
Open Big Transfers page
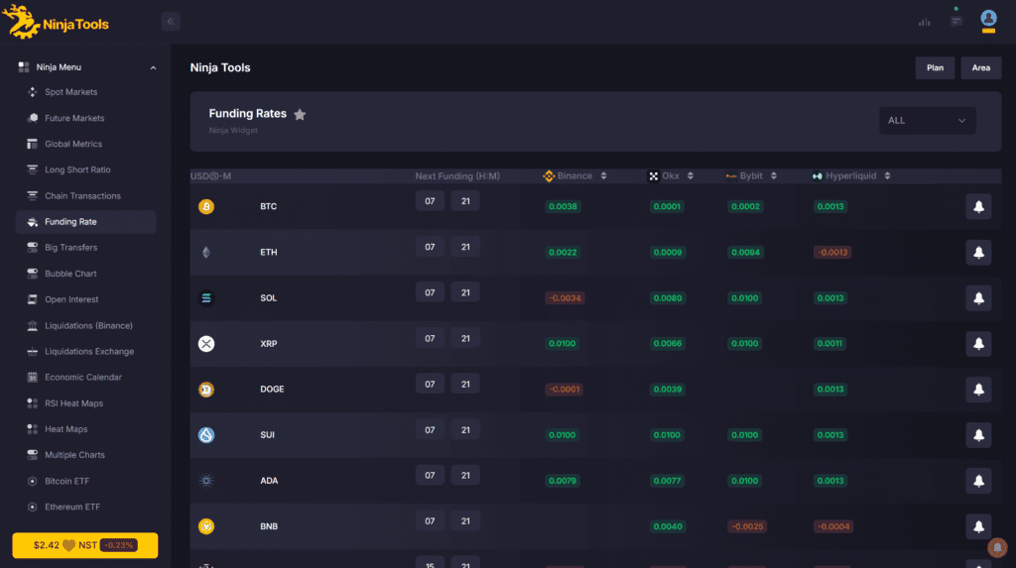70,248
